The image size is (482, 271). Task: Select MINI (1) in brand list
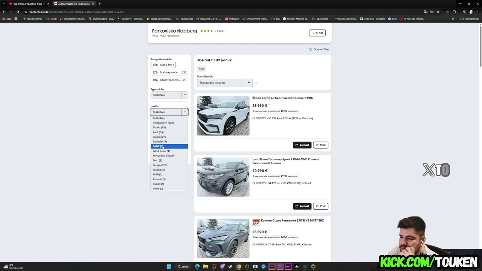point(169,175)
